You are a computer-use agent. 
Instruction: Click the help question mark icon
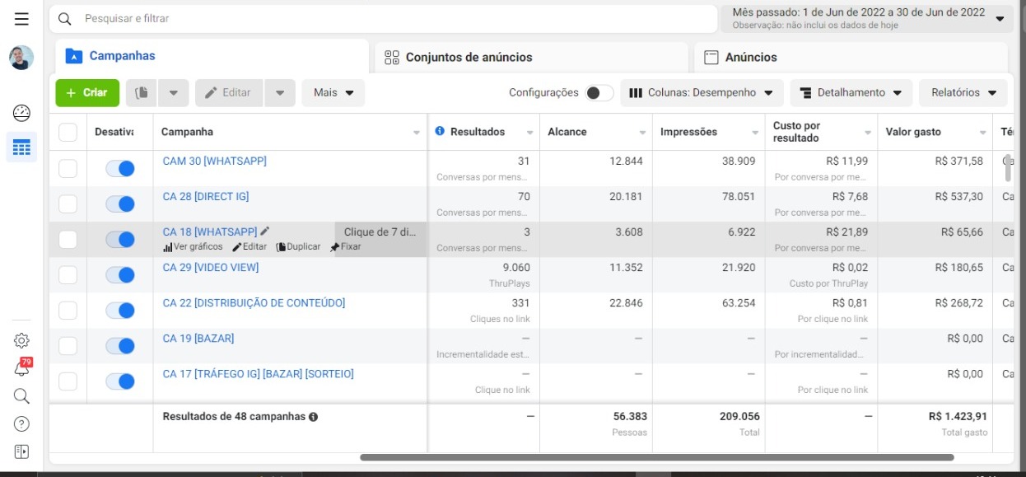[21, 423]
